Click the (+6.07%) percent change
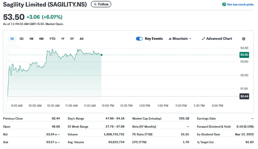Image resolution: width=258 pixels, height=149 pixels. click(52, 17)
